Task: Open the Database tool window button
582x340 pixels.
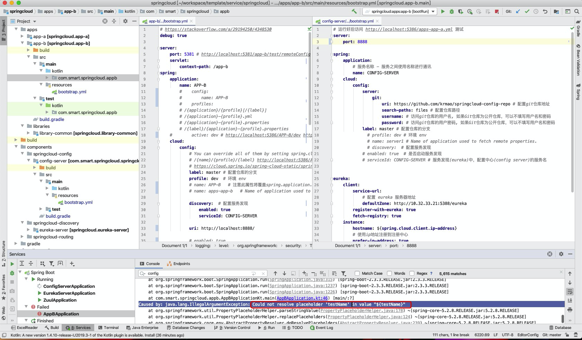Action: (560, 328)
